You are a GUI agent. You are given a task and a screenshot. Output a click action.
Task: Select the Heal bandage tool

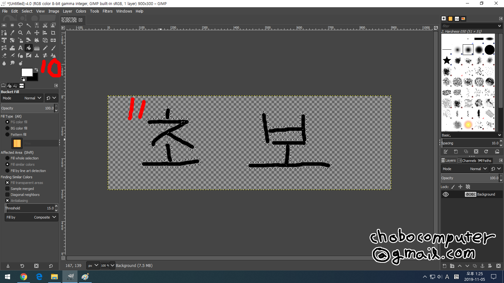pos(45,55)
